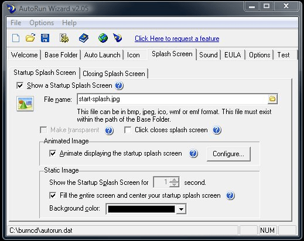304x241 pixels.
Task: Click the globe website toolbar icon
Action: point(103,38)
